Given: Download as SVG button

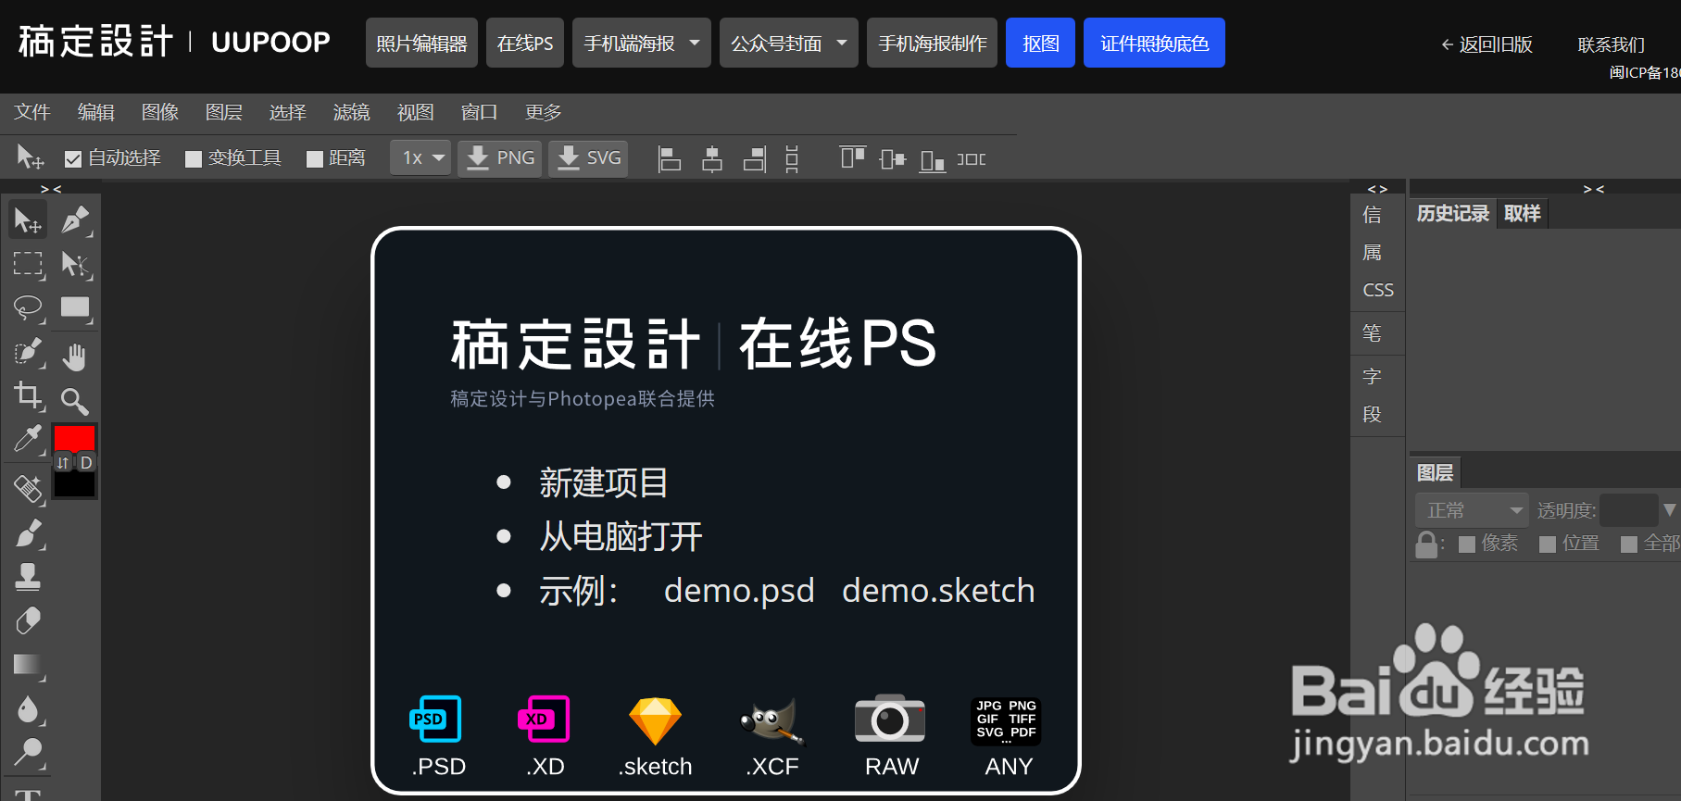Looking at the screenshot, I should 588,158.
